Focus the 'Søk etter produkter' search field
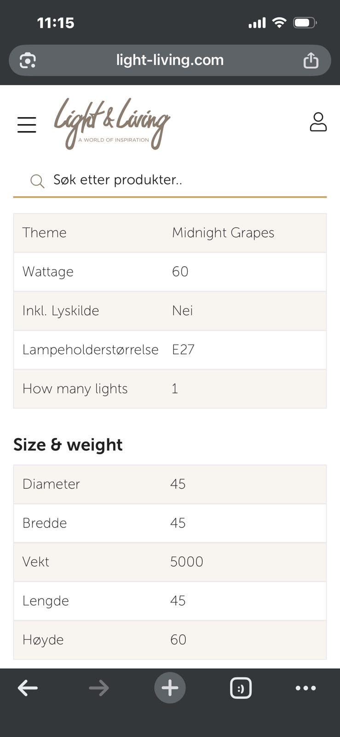 pos(184,180)
